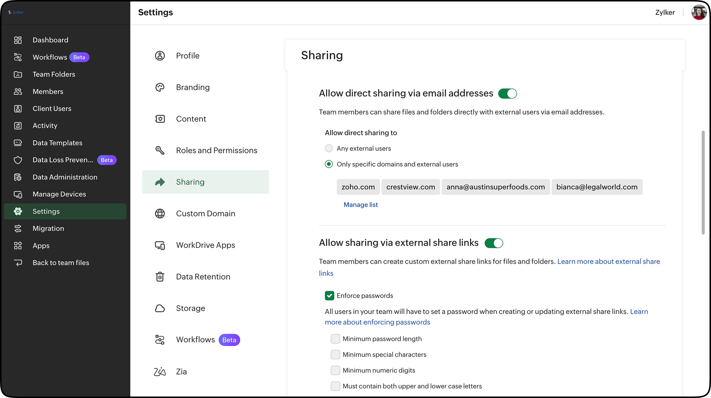Select the Team Folders icon
Image resolution: width=711 pixels, height=398 pixels.
tap(18, 74)
